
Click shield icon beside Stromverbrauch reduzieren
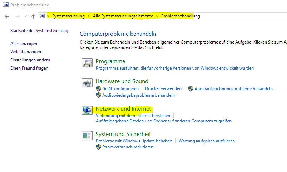pyautogui.click(x=99, y=147)
